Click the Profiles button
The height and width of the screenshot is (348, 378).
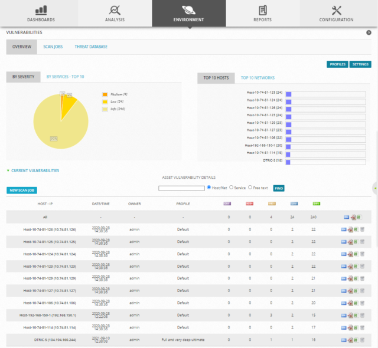point(337,64)
